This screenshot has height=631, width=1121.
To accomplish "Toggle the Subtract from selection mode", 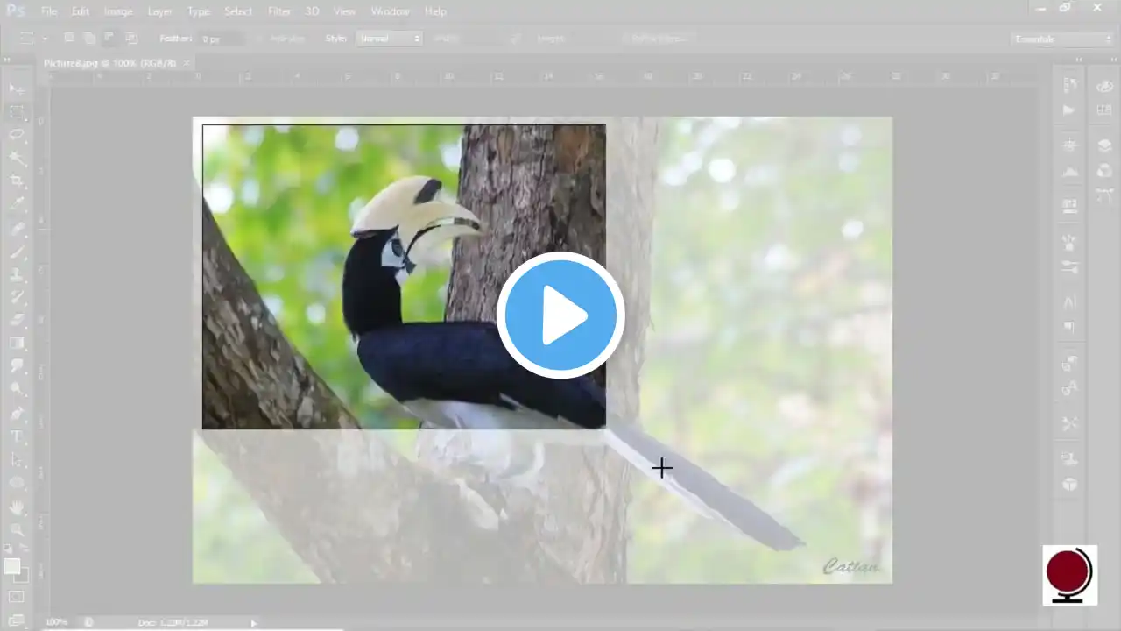I will (x=109, y=39).
